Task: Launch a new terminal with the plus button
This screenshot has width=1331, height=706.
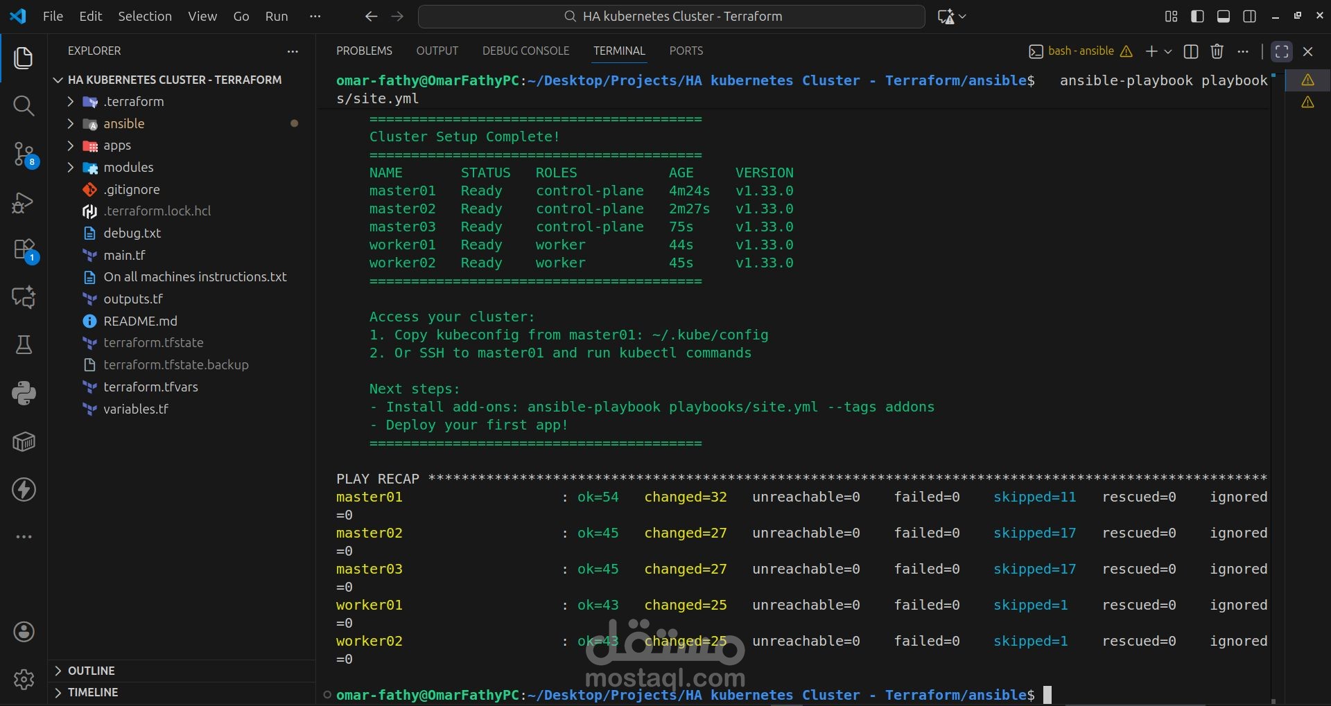Action: click(1151, 51)
